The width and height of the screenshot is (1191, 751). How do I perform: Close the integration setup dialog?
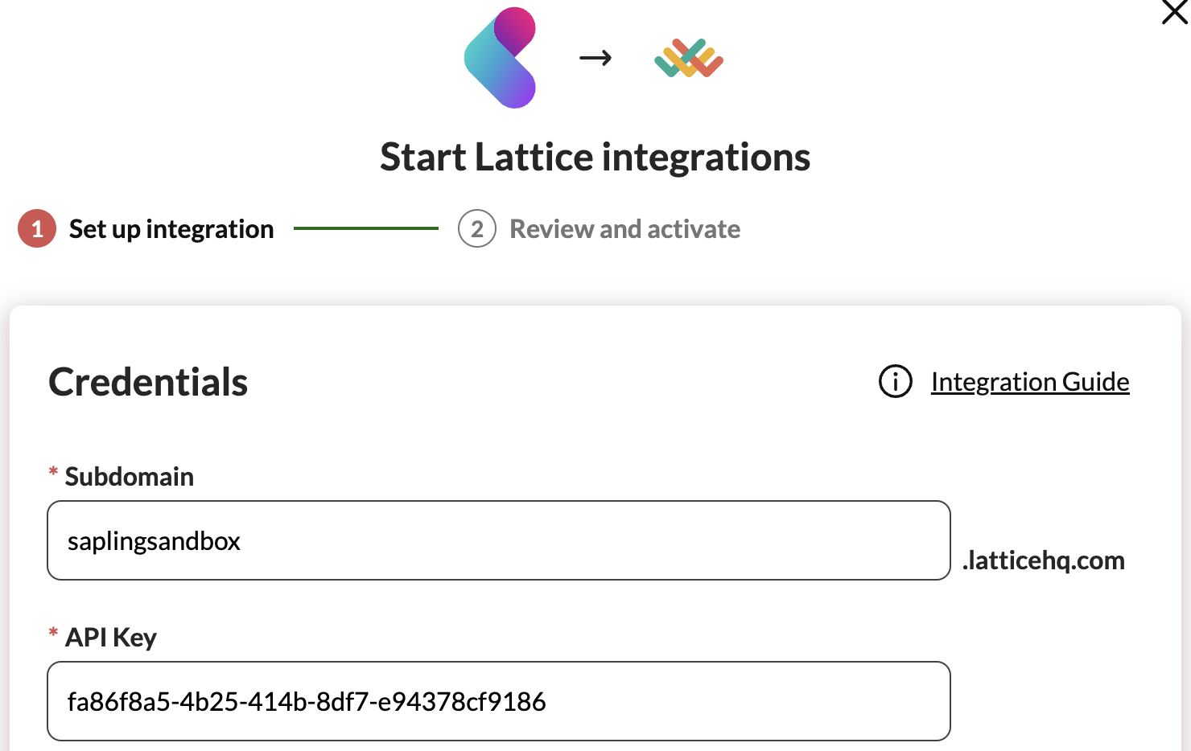tap(1173, 13)
